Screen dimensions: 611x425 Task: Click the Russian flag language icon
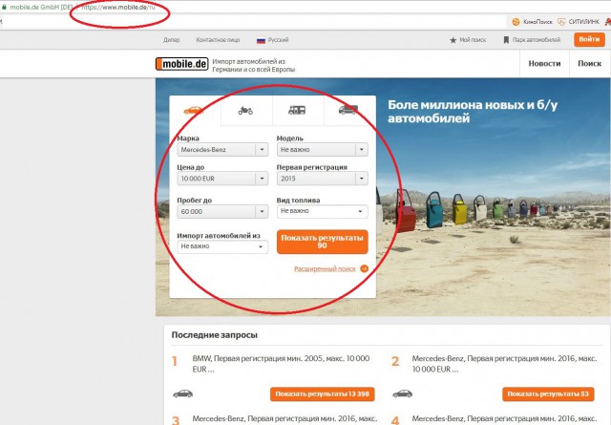point(261,40)
